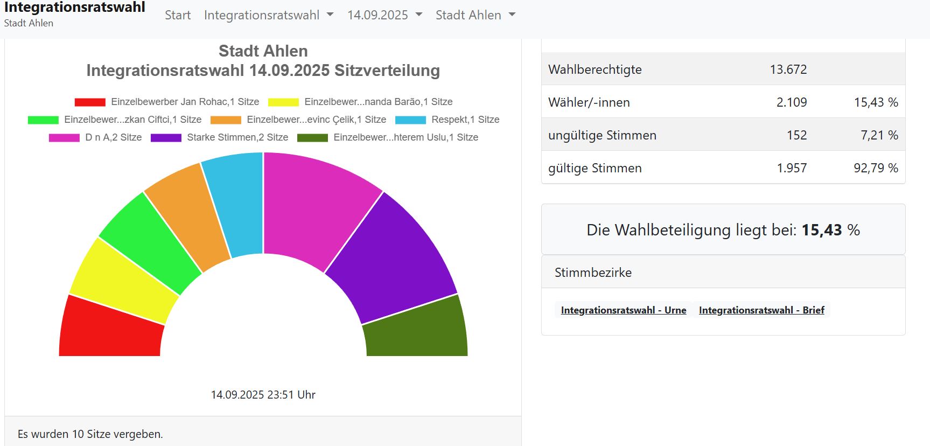The width and height of the screenshot is (930, 446).
Task: Toggle magenta D n A legend swatch
Action: point(64,138)
